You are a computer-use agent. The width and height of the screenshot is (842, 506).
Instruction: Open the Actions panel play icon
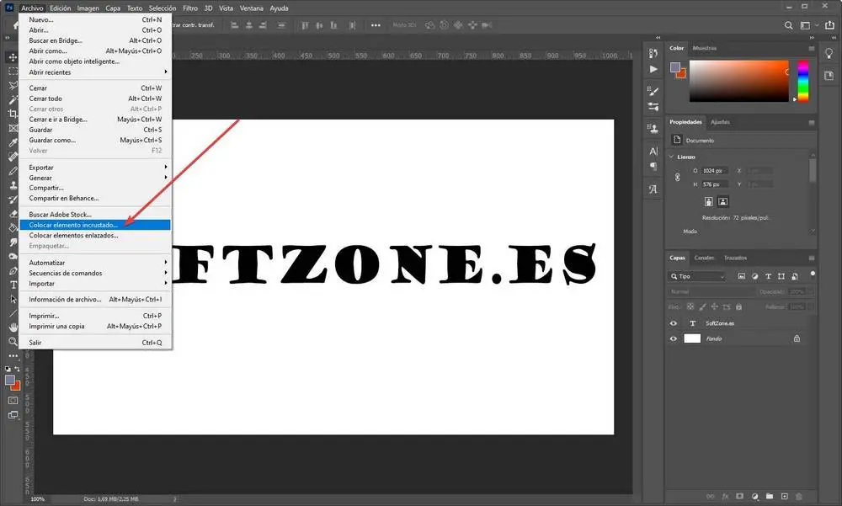coord(653,69)
